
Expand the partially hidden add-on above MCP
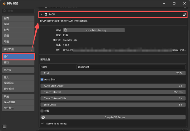click(x=42, y=7)
